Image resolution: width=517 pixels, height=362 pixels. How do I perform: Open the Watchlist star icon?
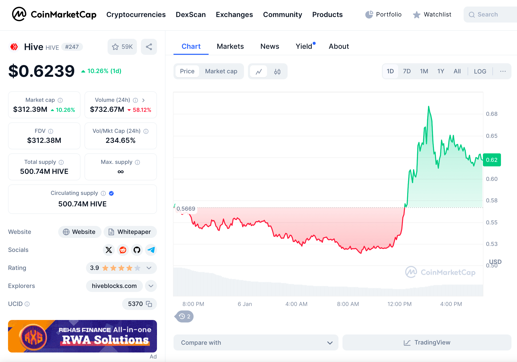(416, 15)
